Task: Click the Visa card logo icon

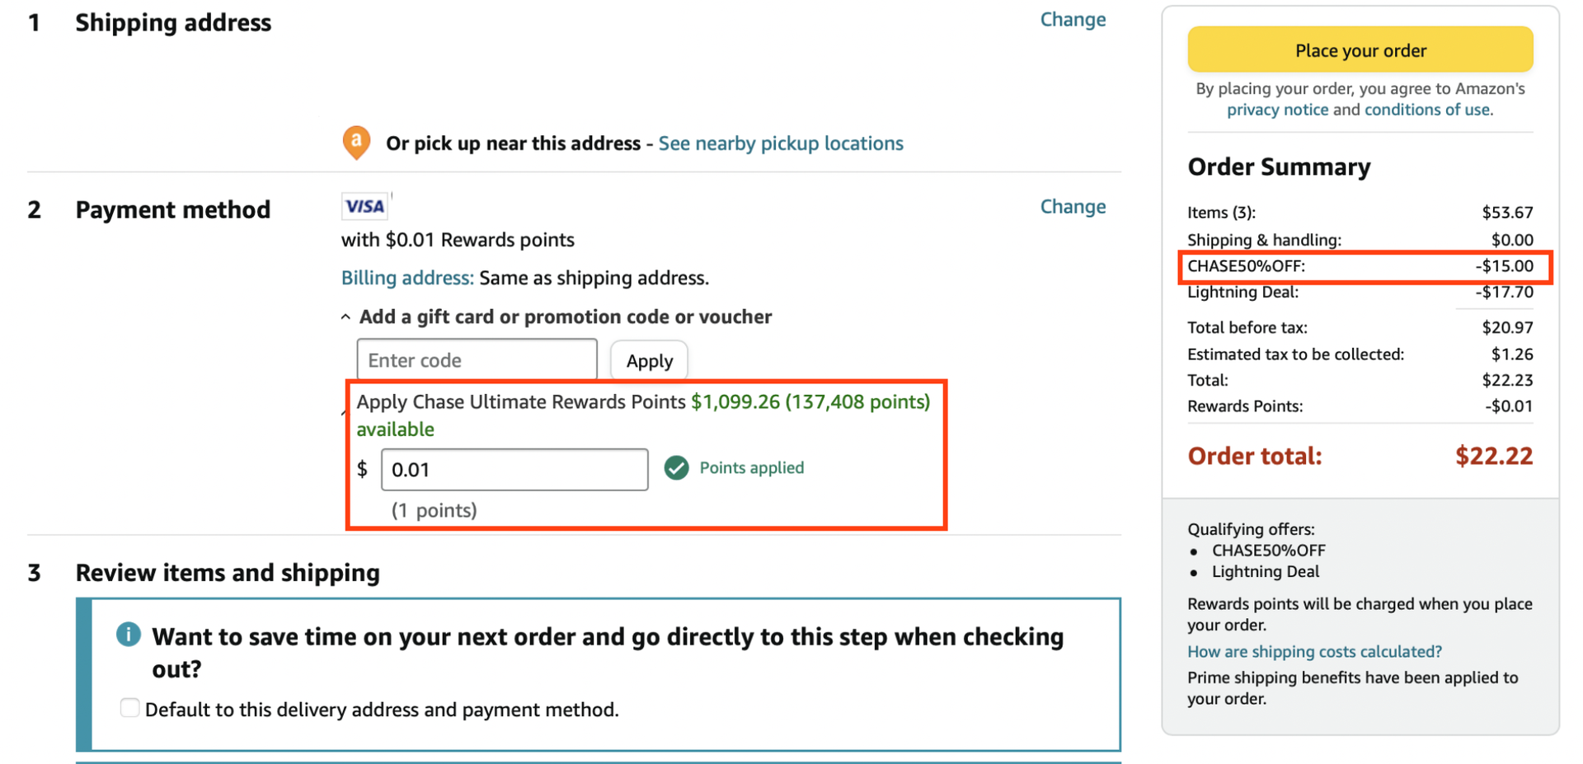Action: pos(364,206)
